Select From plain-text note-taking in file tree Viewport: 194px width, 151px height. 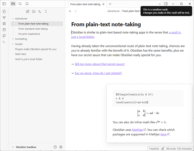click(x=37, y=24)
